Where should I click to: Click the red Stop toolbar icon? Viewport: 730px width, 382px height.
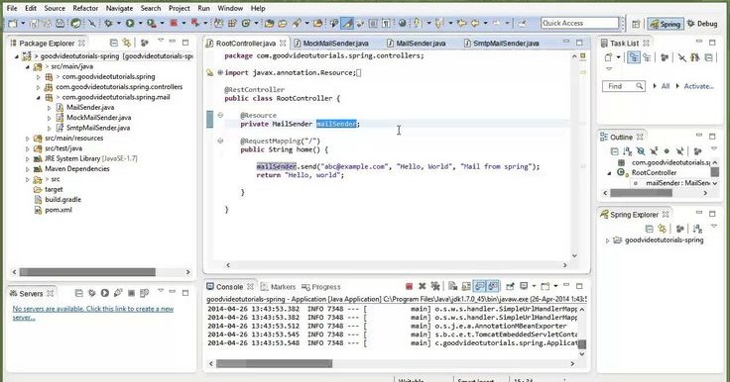174,23
